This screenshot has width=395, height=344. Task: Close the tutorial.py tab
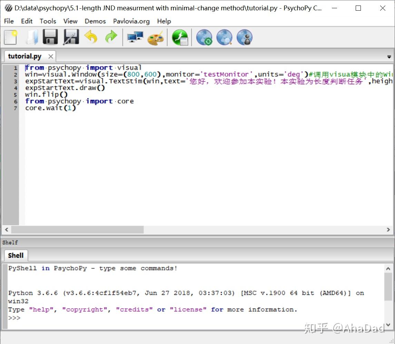click(51, 56)
